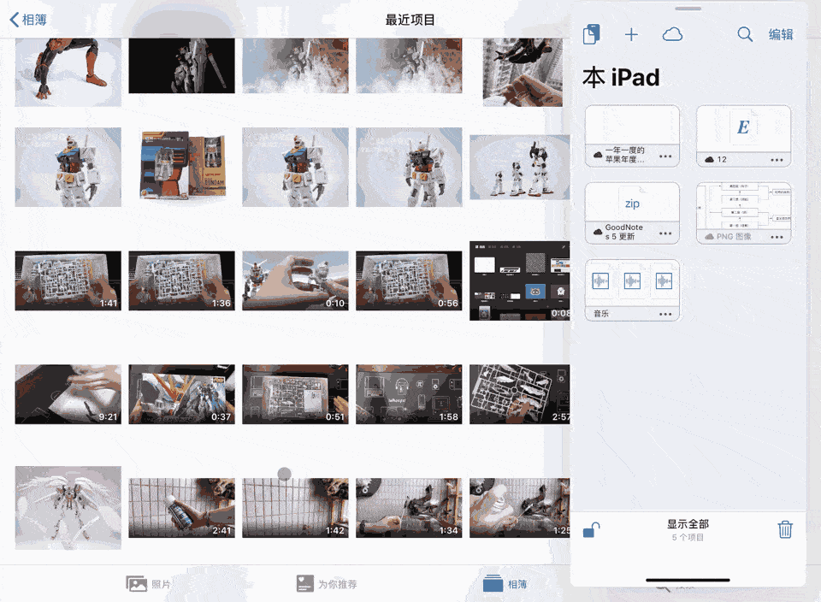Open the video with duration 2:41
The image size is (821, 602).
coord(181,508)
